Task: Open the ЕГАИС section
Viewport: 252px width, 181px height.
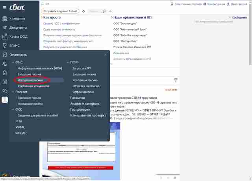Action: tap(14, 46)
